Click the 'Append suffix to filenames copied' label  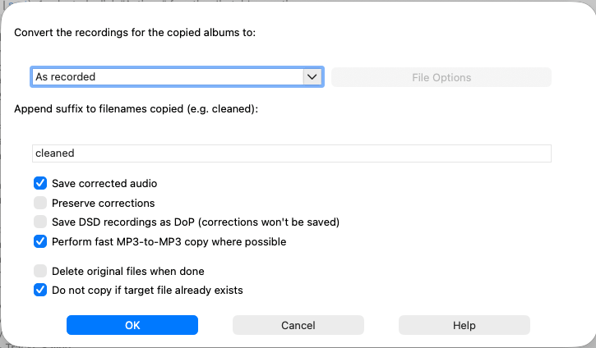click(136, 108)
